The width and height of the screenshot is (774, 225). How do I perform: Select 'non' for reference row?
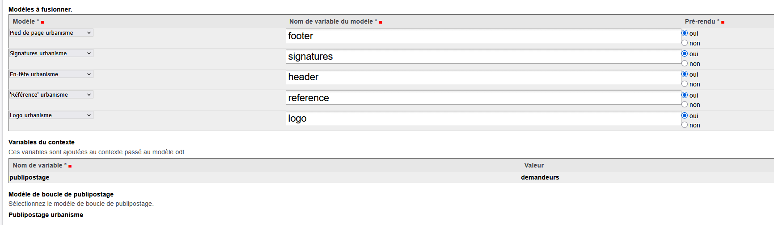pyautogui.click(x=685, y=104)
